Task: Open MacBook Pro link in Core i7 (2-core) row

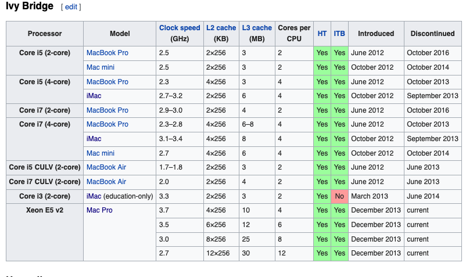Action: [107, 110]
